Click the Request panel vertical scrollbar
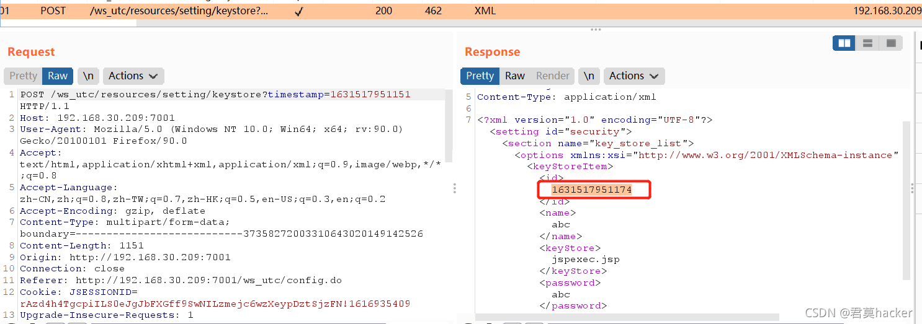 449,125
